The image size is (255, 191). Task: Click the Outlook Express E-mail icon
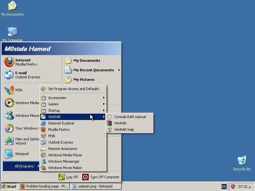point(9,74)
